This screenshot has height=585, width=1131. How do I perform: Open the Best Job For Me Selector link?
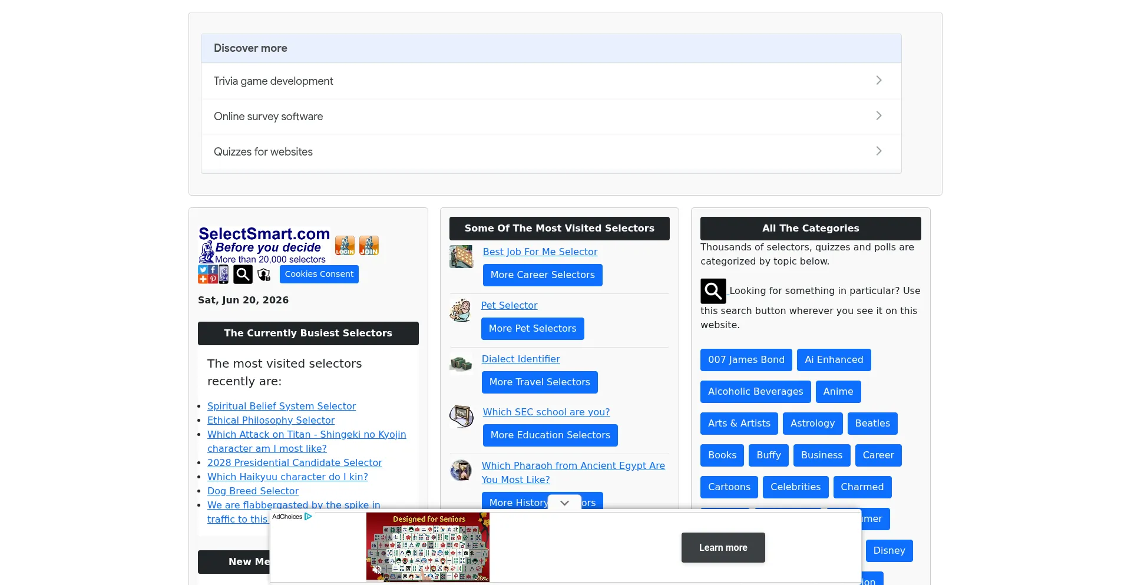(x=540, y=252)
